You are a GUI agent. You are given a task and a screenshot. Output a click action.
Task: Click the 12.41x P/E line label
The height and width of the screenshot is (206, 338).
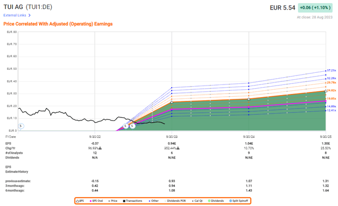coord(331,110)
